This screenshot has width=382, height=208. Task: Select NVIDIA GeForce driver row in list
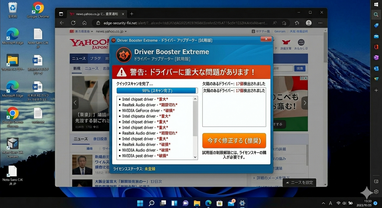pyautogui.click(x=148, y=111)
